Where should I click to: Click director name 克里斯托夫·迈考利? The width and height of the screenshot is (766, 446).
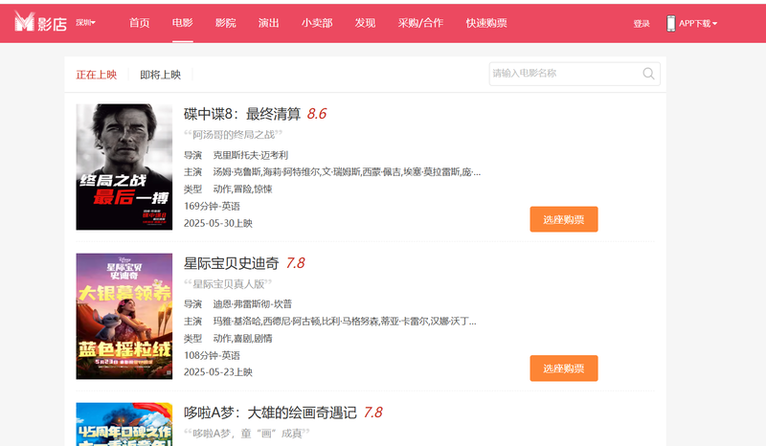(x=250, y=155)
